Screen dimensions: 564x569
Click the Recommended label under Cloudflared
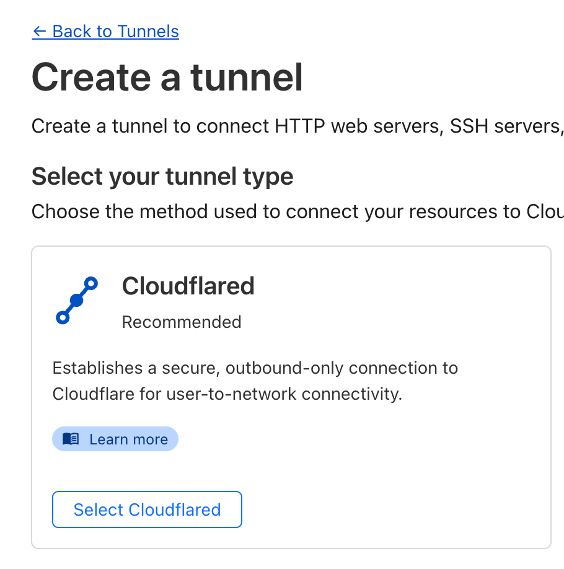181,322
